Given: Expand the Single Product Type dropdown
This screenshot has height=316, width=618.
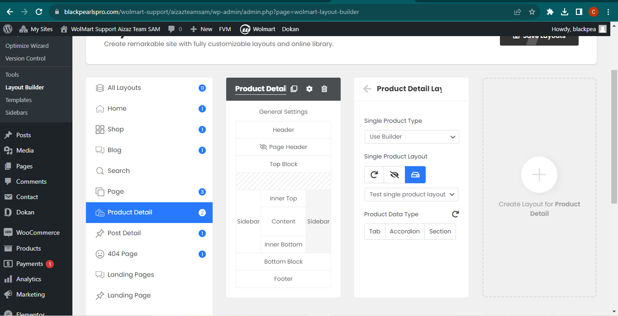Looking at the screenshot, I should 412,137.
